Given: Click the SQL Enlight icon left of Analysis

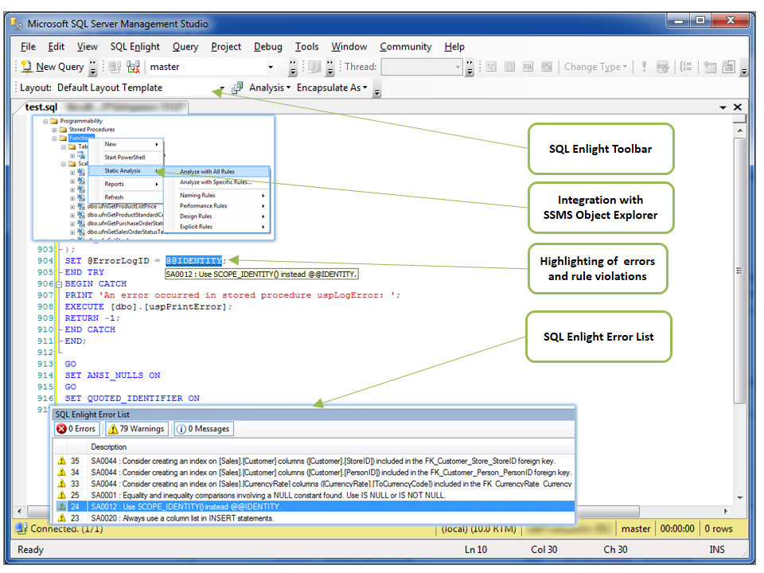Looking at the screenshot, I should (237, 88).
